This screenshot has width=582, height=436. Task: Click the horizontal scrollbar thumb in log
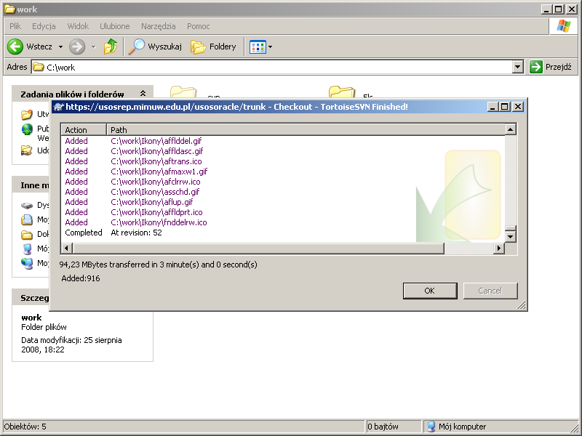coord(258,249)
